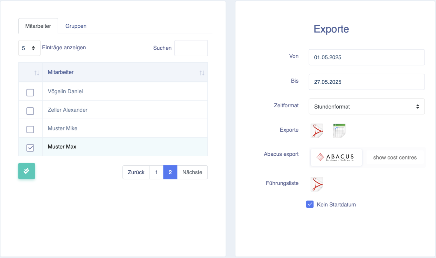Click the ABACUS Business Software export button
The height and width of the screenshot is (258, 436).
(x=336, y=157)
